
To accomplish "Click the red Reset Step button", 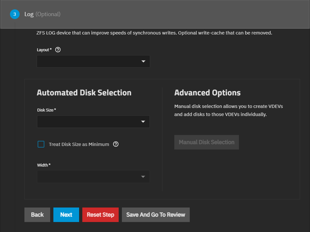I will (100, 215).
